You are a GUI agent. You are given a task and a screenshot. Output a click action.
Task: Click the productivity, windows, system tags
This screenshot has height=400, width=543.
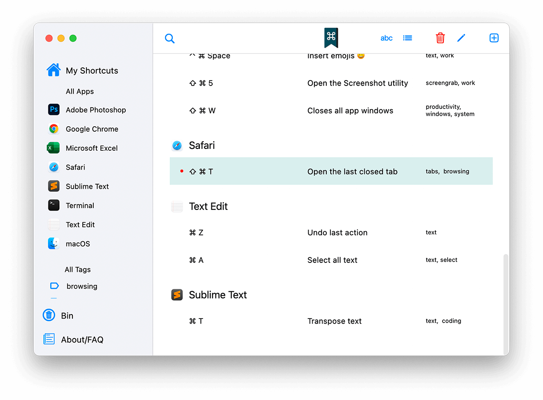click(x=450, y=110)
